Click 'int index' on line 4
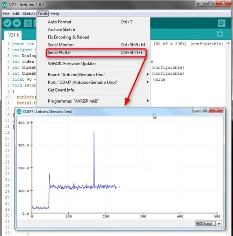Image resolution: width=233 pixels, height=236 pixels. tap(23, 62)
